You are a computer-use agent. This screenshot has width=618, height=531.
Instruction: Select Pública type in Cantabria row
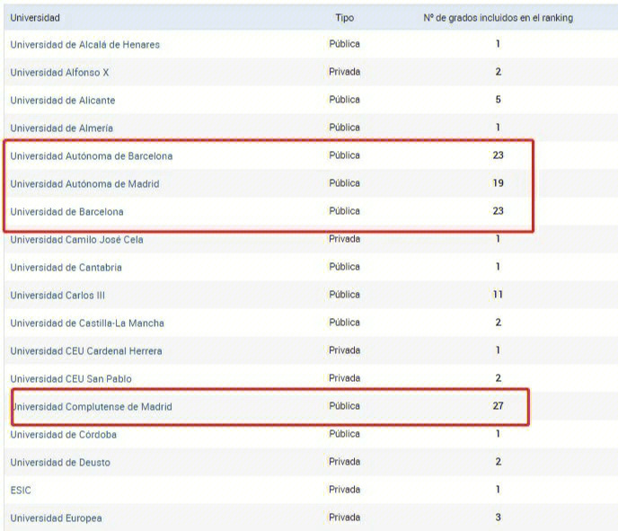click(x=344, y=267)
